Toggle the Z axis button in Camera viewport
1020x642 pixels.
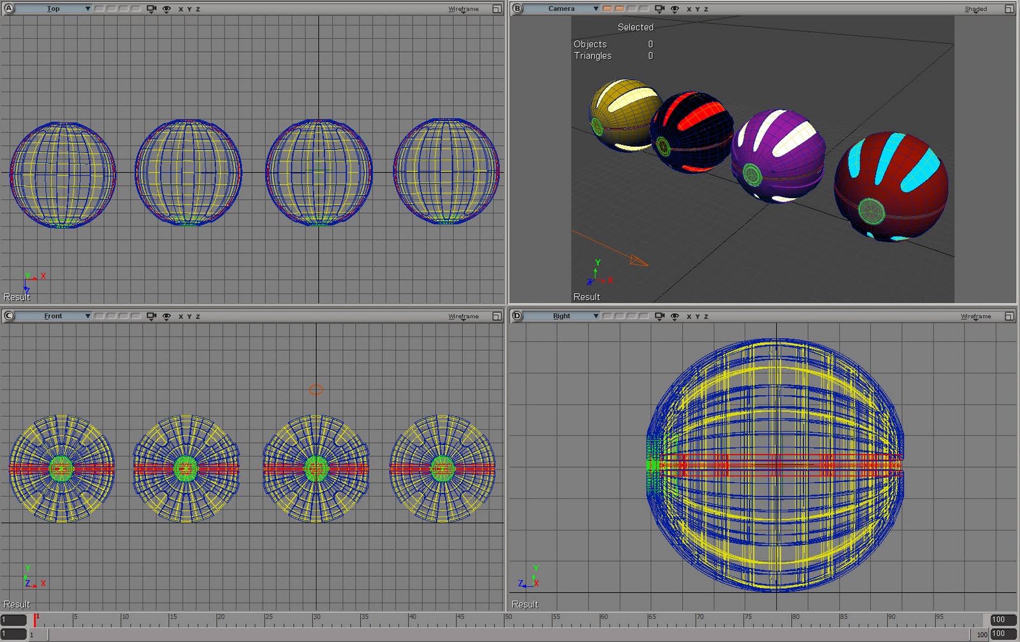coord(706,10)
